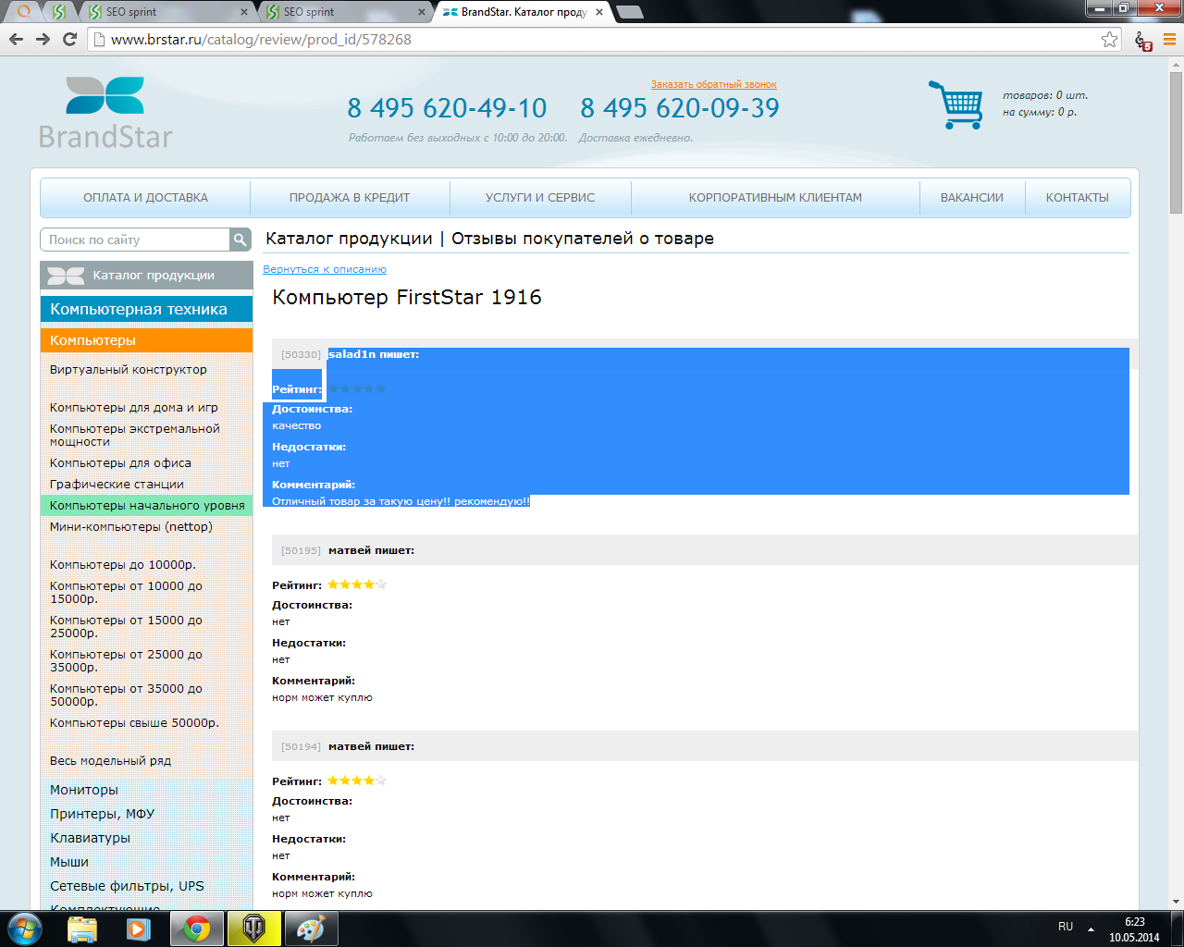Screen dimensions: 1184x947
Task: Select the BrandStar catalog tab
Action: click(x=523, y=12)
